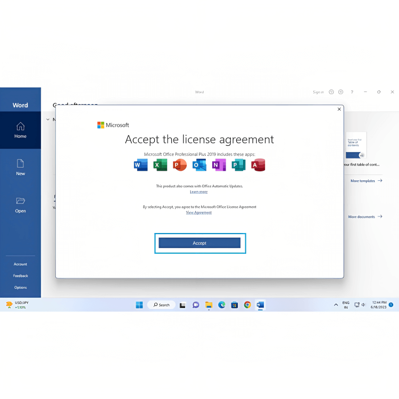Click the Accept button

[199, 243]
